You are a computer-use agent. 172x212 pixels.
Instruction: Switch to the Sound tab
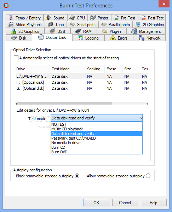point(56,18)
